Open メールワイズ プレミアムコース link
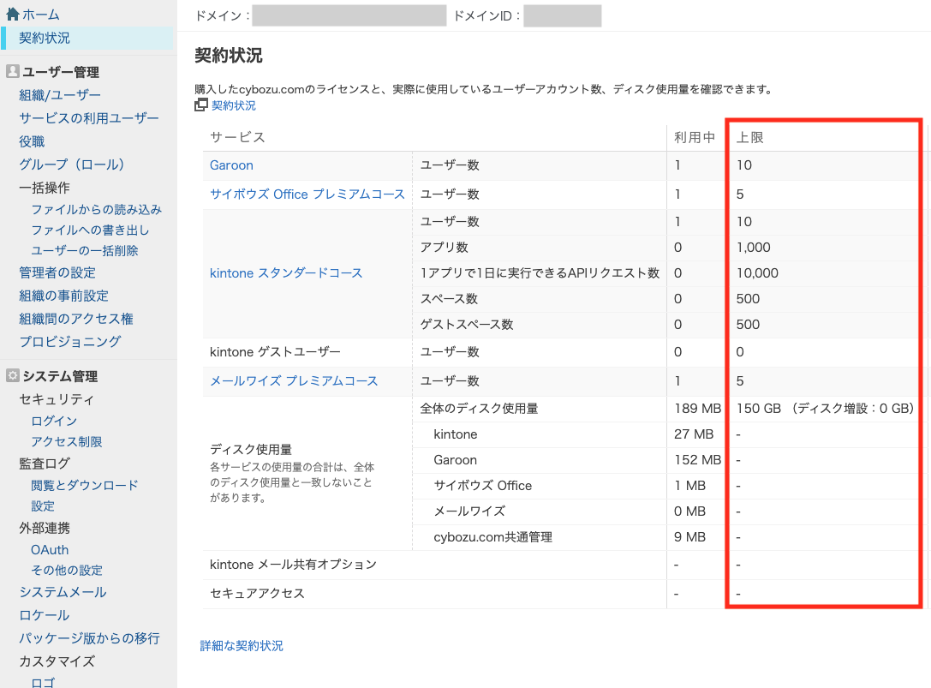The image size is (931, 688). pos(294,380)
